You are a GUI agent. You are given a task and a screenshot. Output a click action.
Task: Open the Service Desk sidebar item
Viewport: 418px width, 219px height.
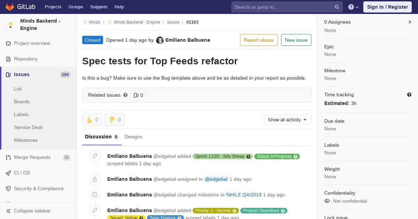coord(28,127)
